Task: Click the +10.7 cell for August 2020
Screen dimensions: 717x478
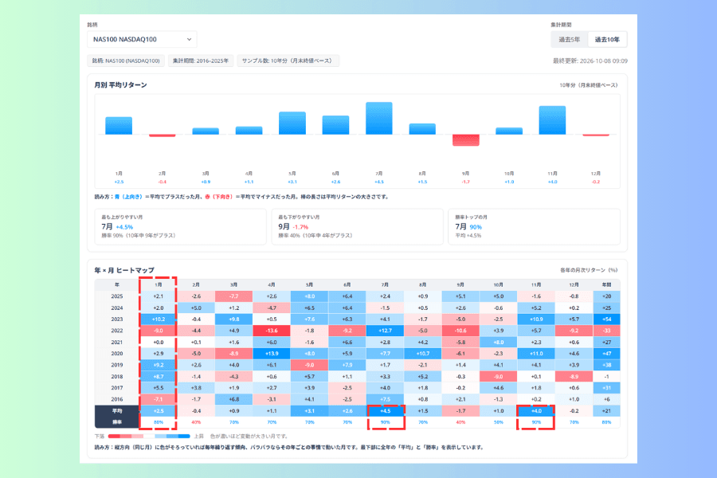Action: tap(423, 354)
